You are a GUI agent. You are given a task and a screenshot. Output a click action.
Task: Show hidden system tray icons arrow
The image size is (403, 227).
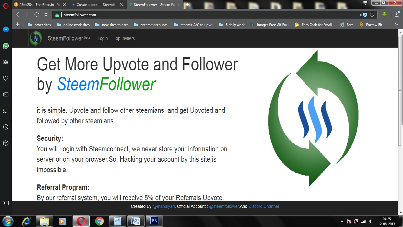click(x=342, y=221)
